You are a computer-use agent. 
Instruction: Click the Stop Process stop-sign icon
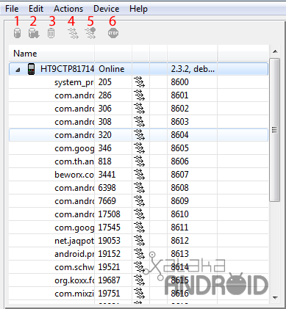(113, 33)
